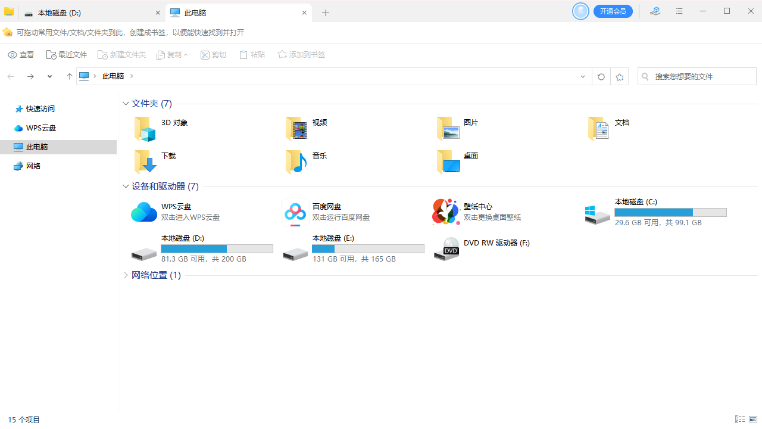The width and height of the screenshot is (762, 429).
Task: Click the back navigation arrow
Action: 10,76
